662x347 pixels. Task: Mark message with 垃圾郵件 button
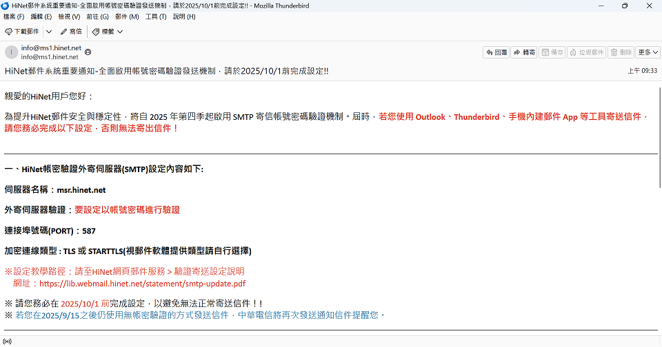pos(586,52)
